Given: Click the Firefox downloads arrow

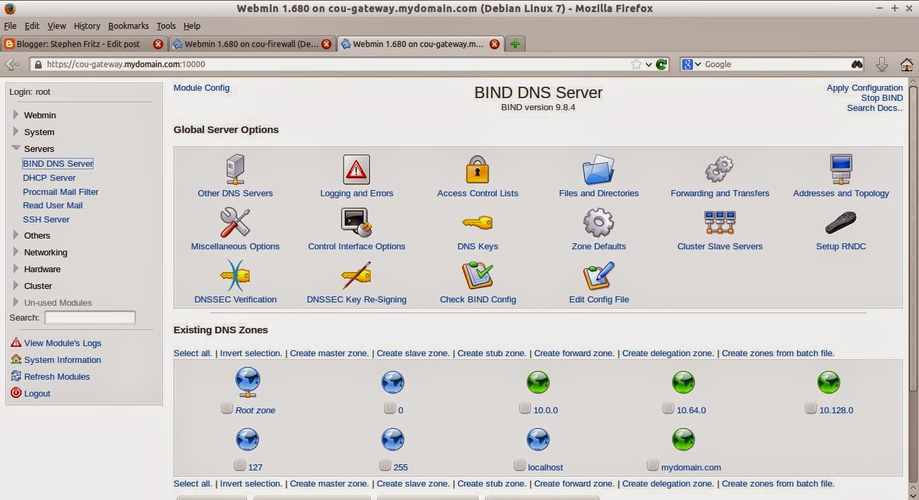Looking at the screenshot, I should pyautogui.click(x=882, y=65).
